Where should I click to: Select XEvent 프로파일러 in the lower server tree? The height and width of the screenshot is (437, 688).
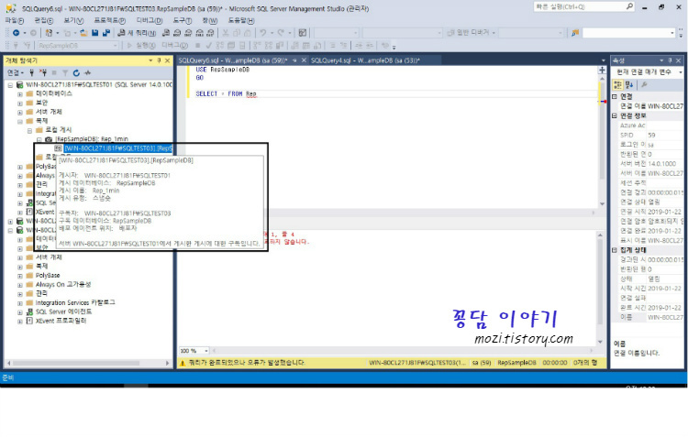[61, 321]
